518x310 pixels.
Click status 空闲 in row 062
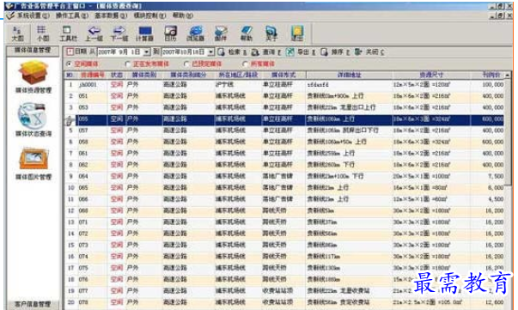(117, 165)
